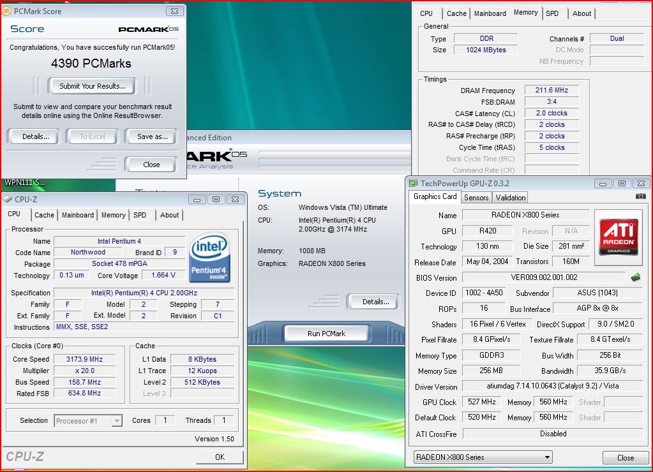Screen dimensions: 653x472
Task: Select the Validation tab in GPU-Z
Action: coord(511,198)
